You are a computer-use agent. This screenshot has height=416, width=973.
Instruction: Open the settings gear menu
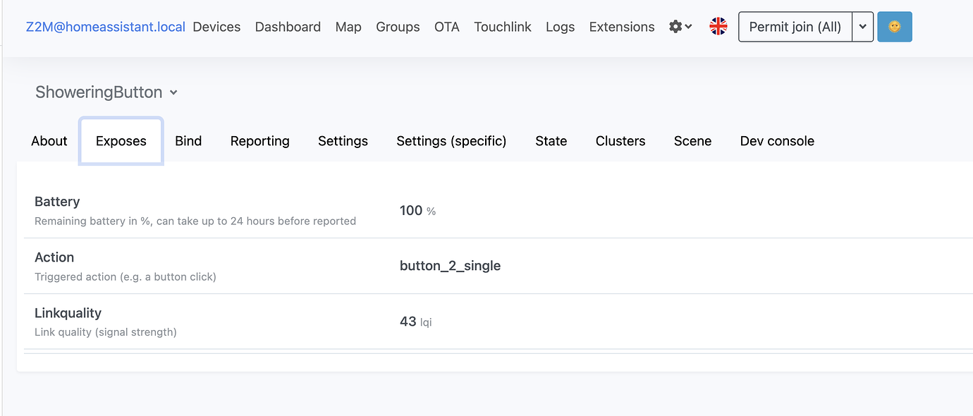point(675,26)
